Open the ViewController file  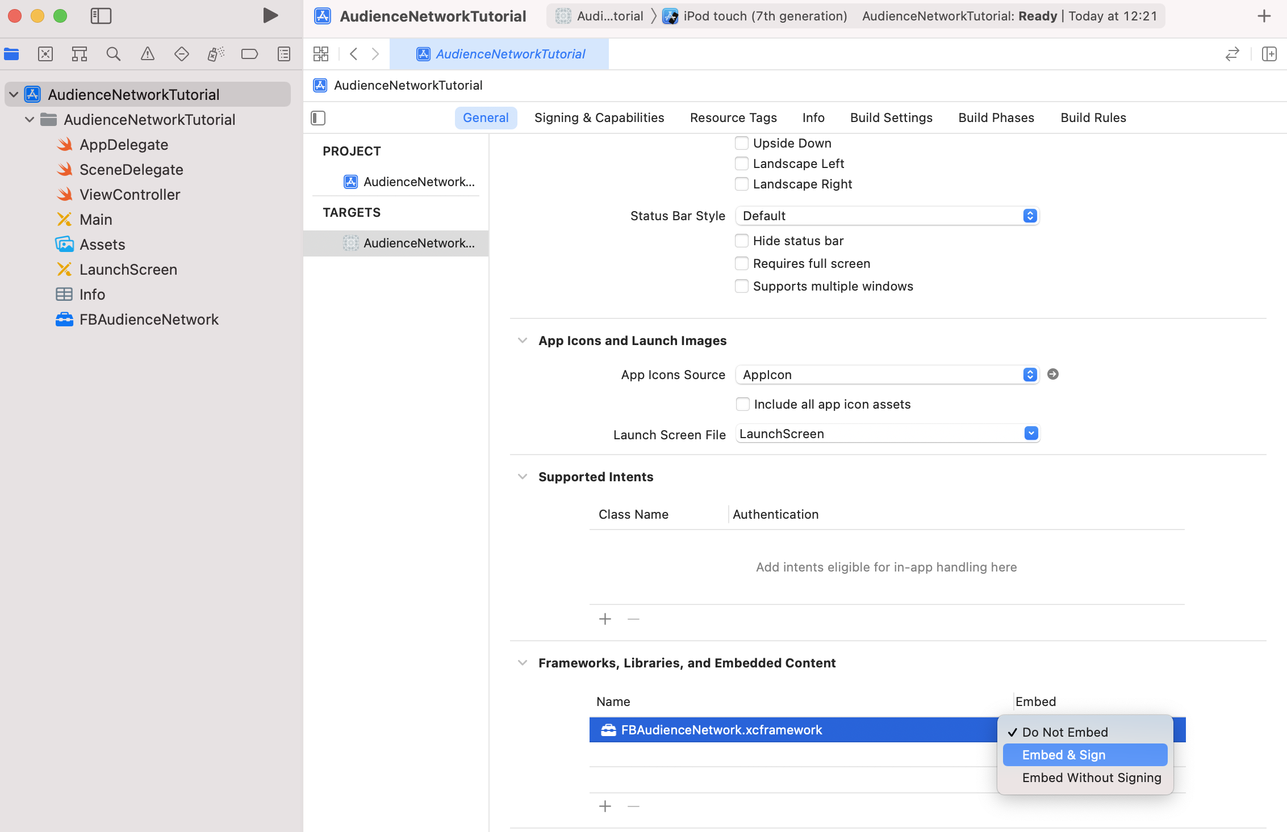(129, 195)
